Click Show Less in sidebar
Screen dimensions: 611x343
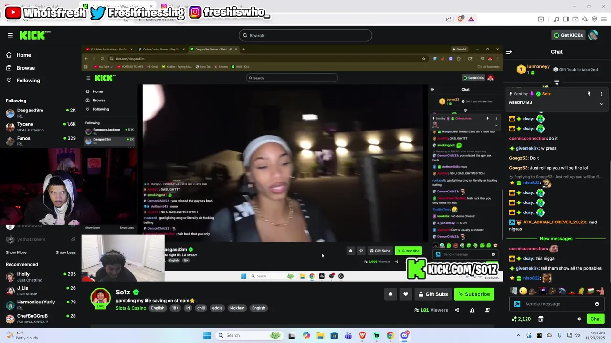pyautogui.click(x=66, y=252)
